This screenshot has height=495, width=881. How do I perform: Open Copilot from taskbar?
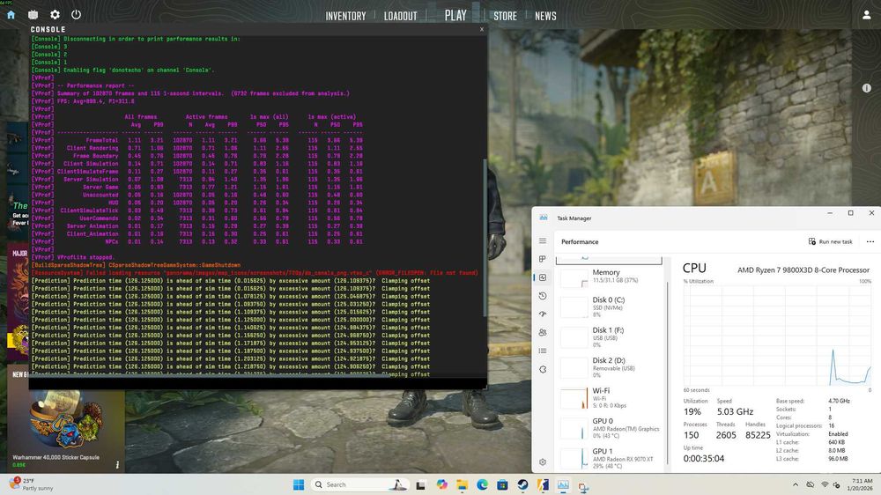pos(441,484)
